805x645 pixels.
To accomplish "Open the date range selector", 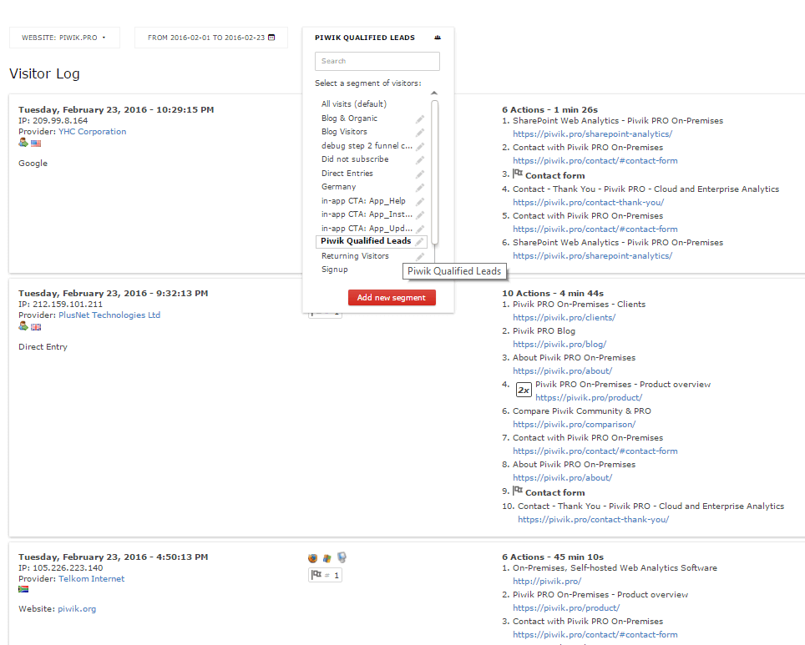I will point(210,38).
